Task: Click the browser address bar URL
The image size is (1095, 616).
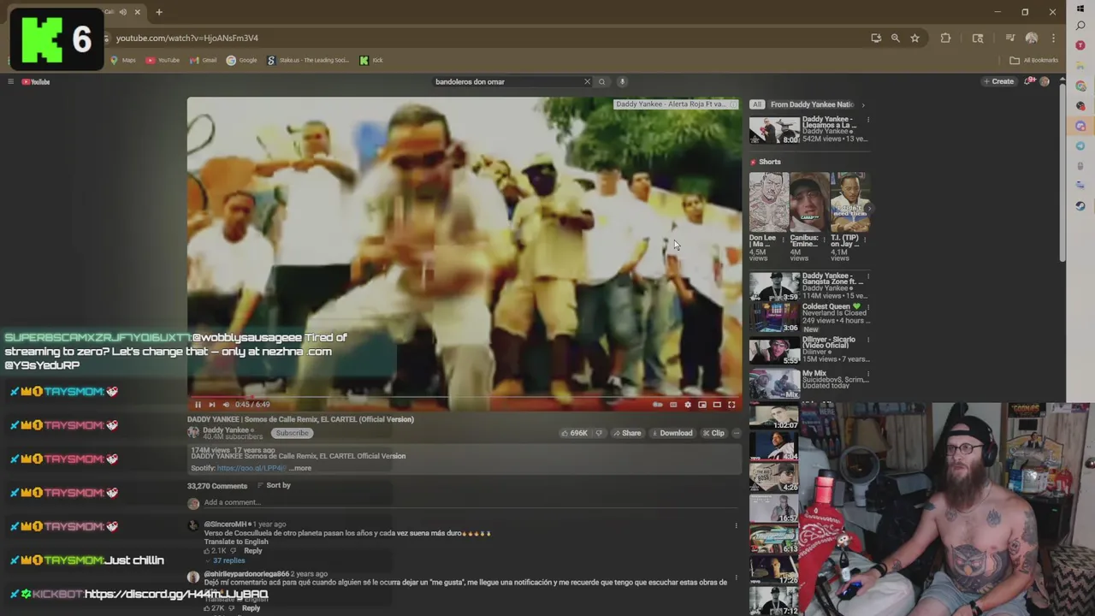Action: [187, 38]
